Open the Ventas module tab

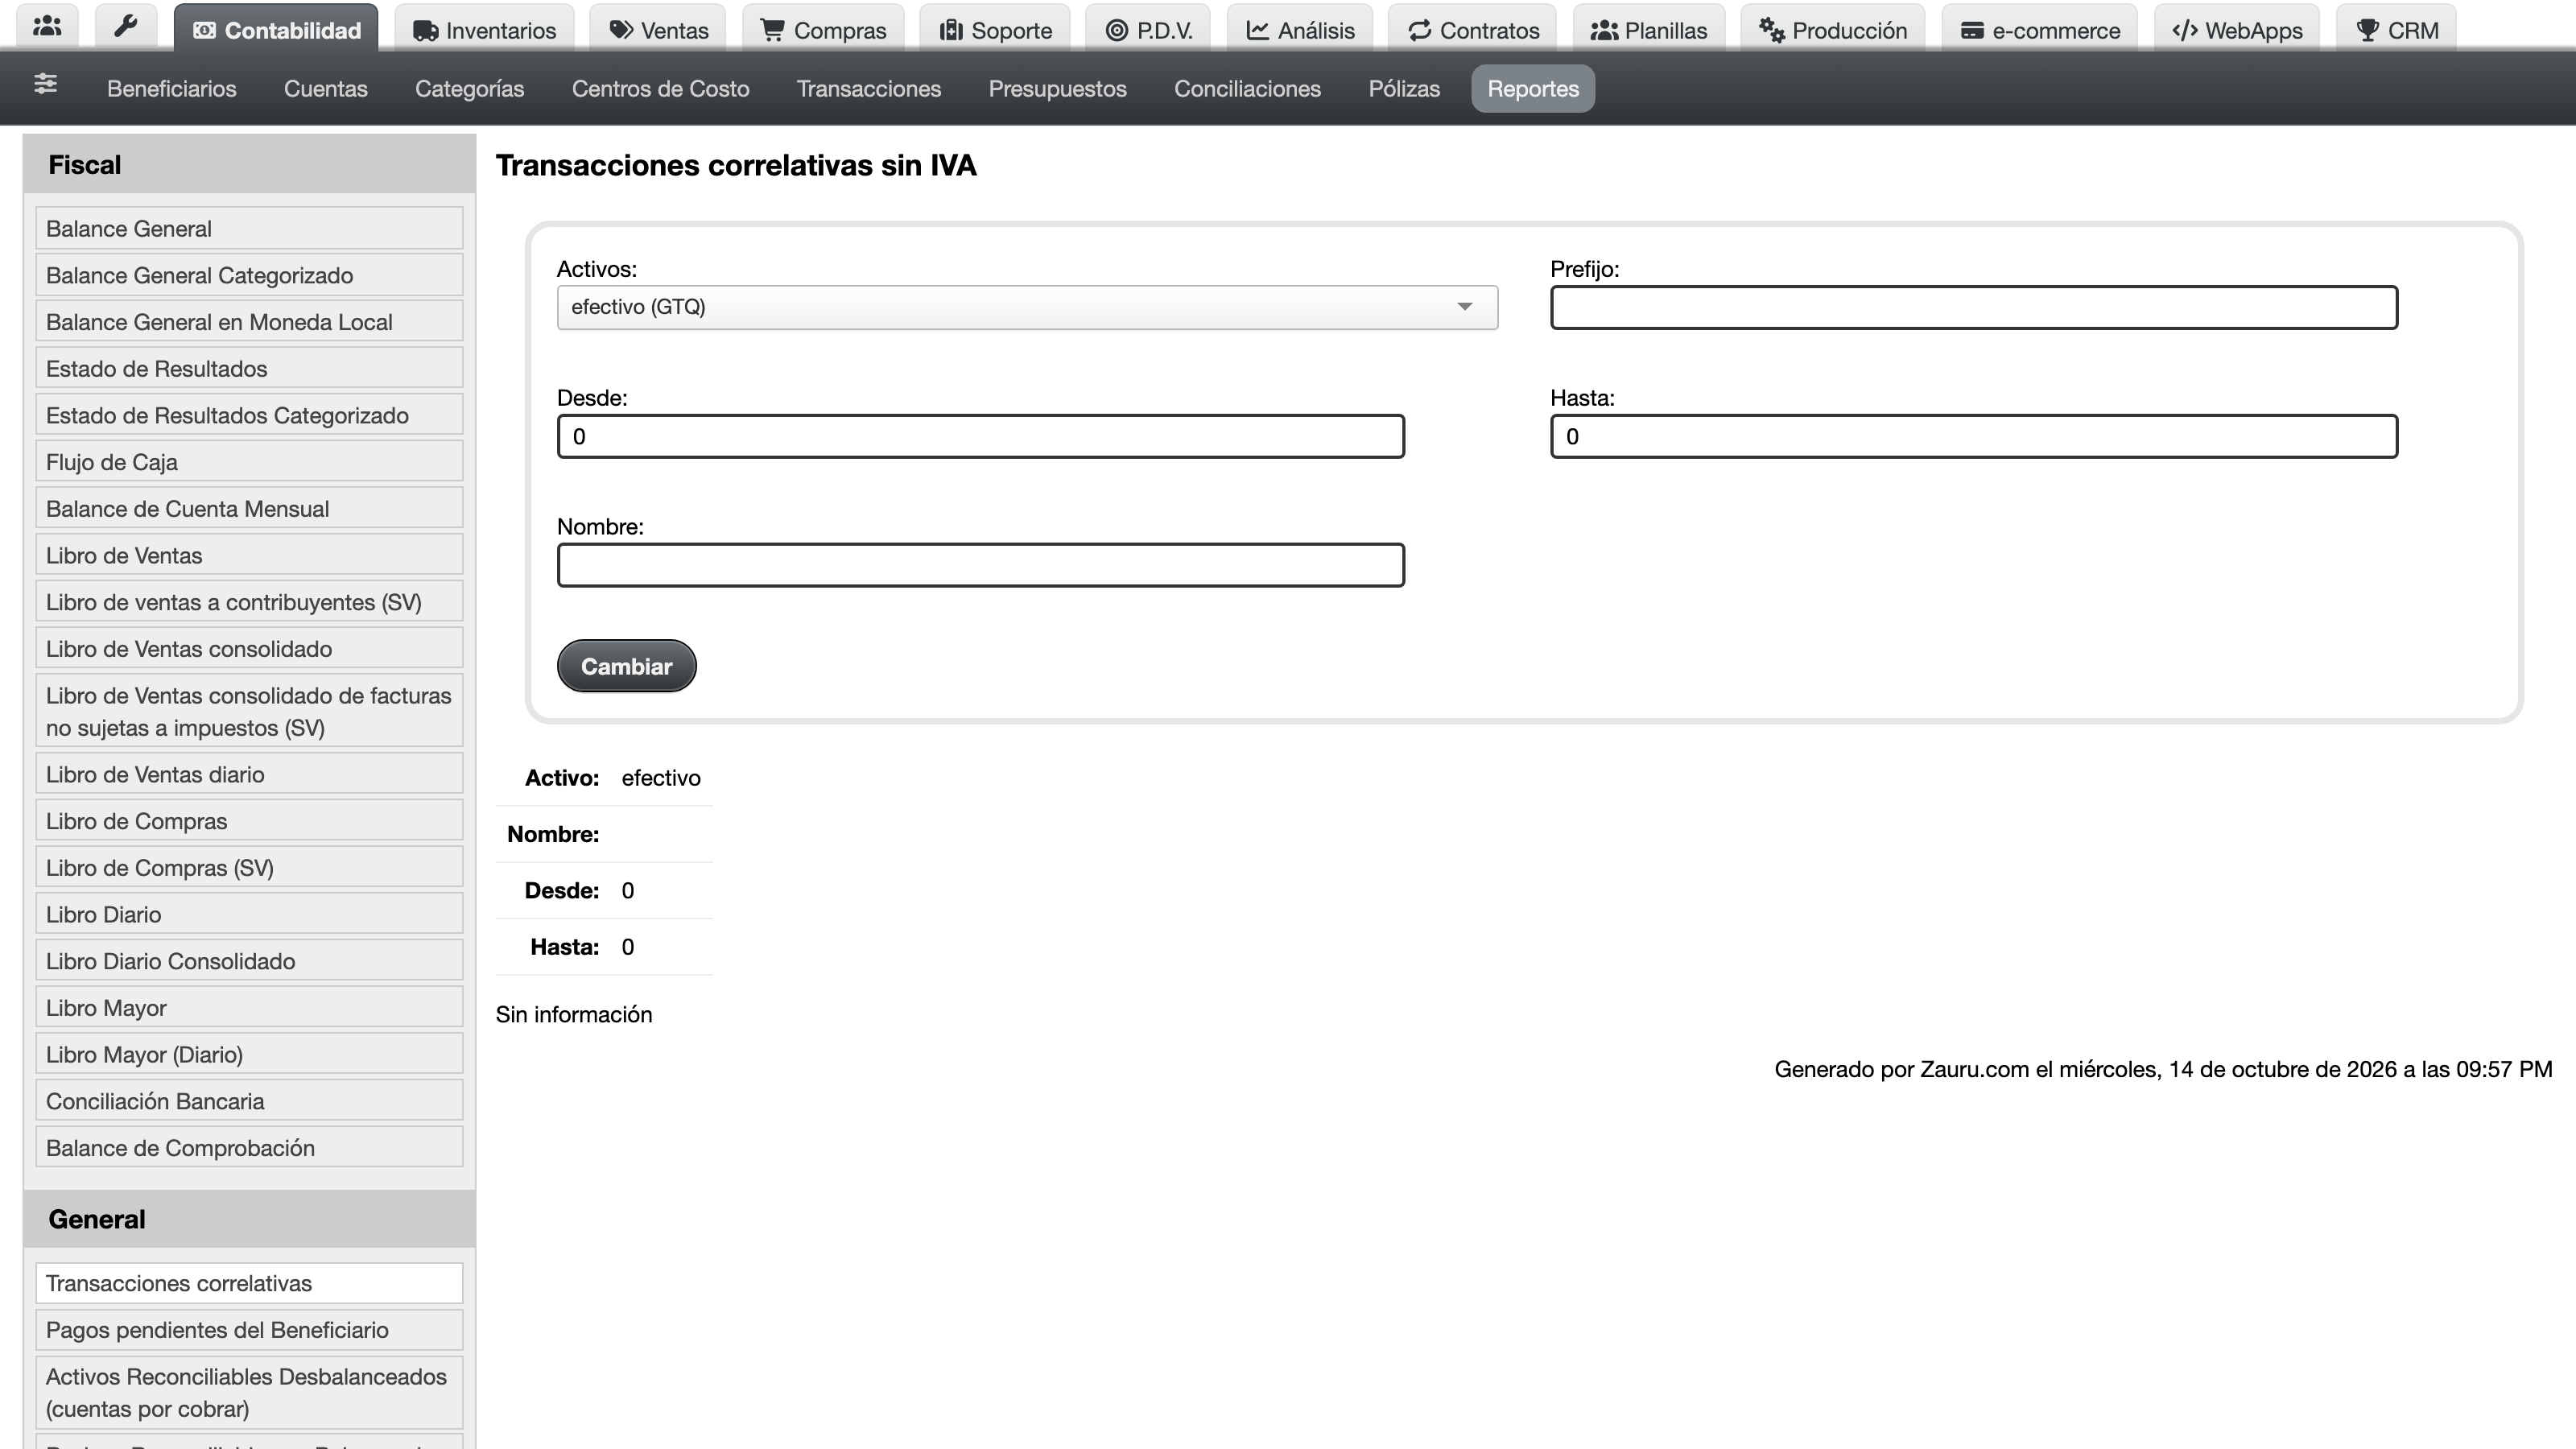click(x=658, y=30)
